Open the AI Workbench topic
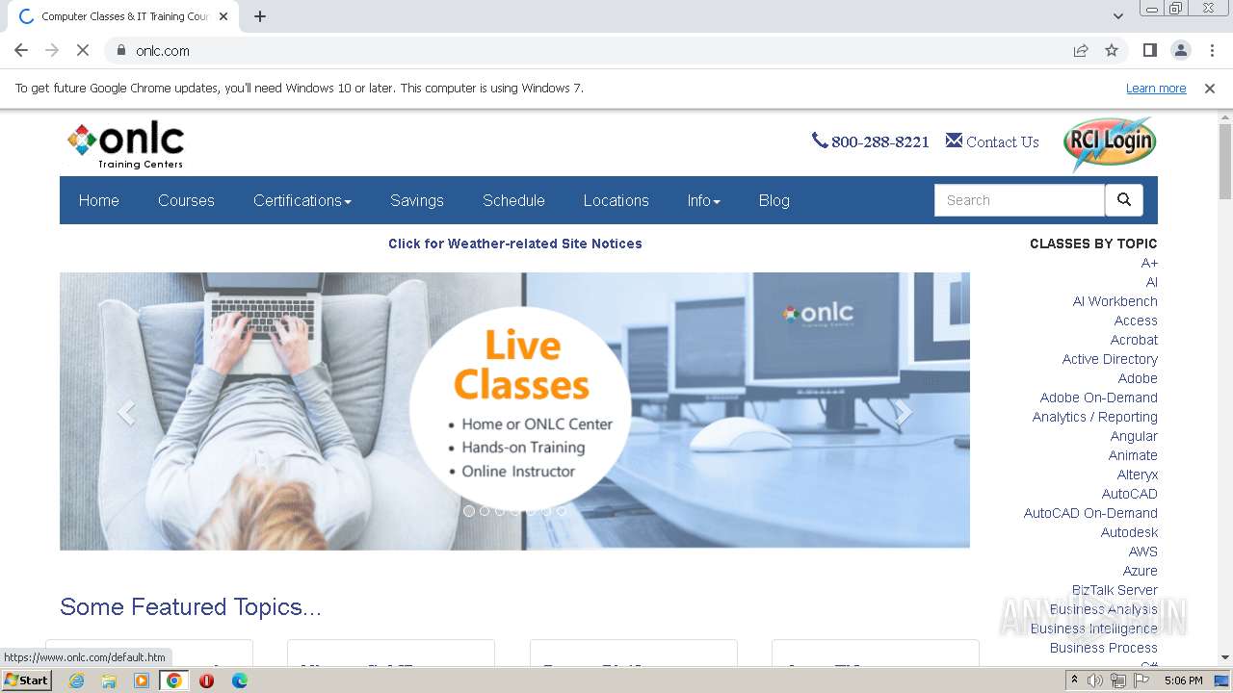 pyautogui.click(x=1115, y=301)
